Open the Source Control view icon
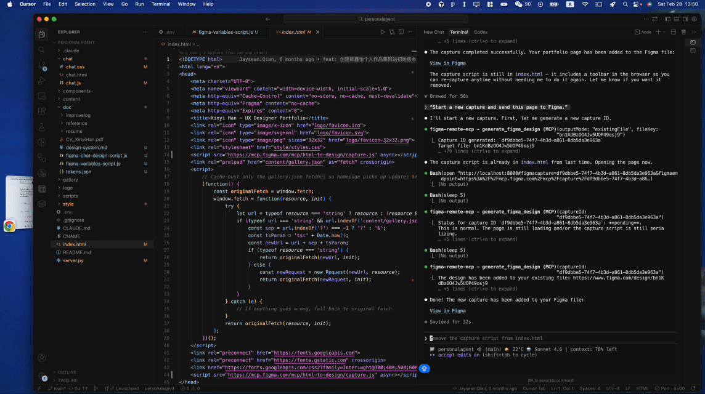Screen dimensions: 705x394 pos(42,66)
